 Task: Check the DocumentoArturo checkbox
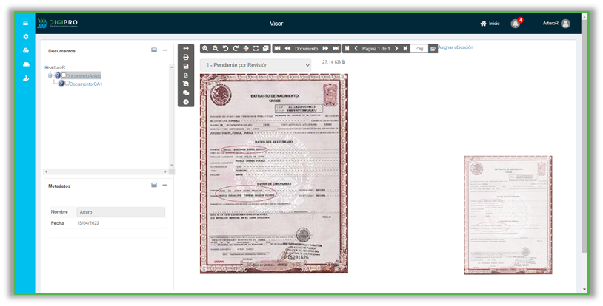pos(64,75)
